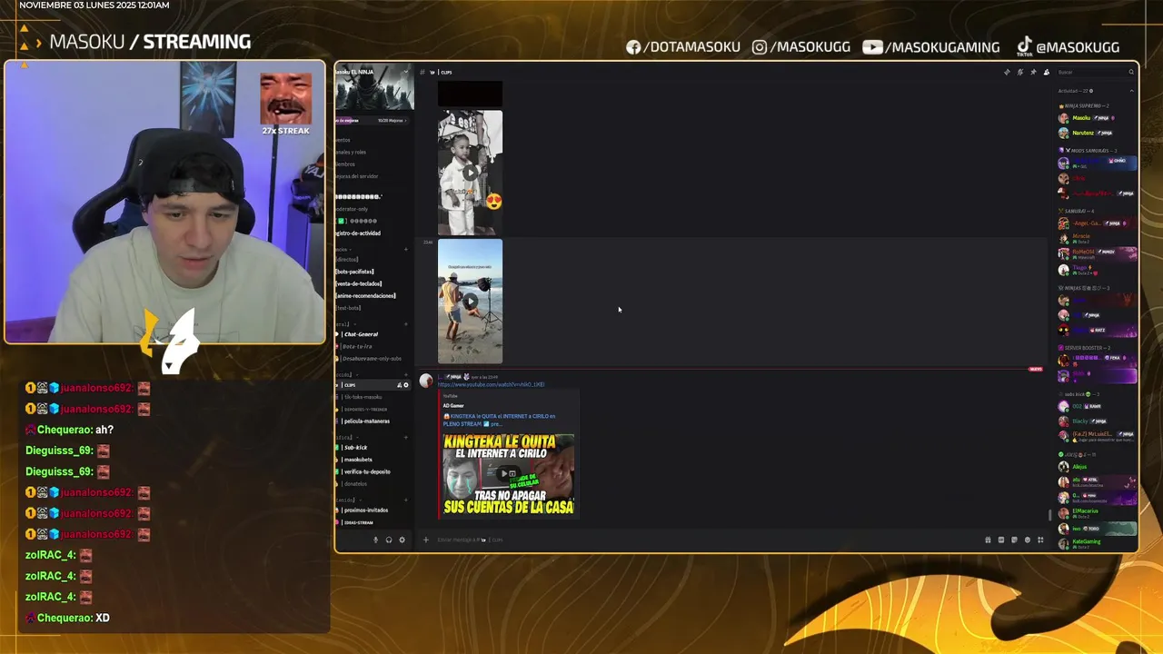Open CLIPS channel settings gear
Image resolution: width=1163 pixels, height=654 pixels.
[x=406, y=385]
